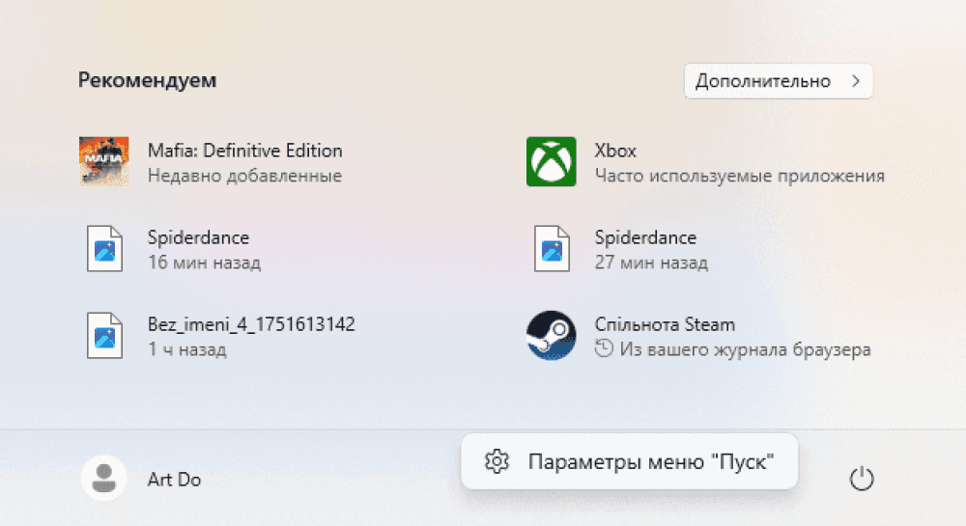This screenshot has height=526, width=966.
Task: Open Mafia: Definitive Edition game thumbnail
Action: 103,162
